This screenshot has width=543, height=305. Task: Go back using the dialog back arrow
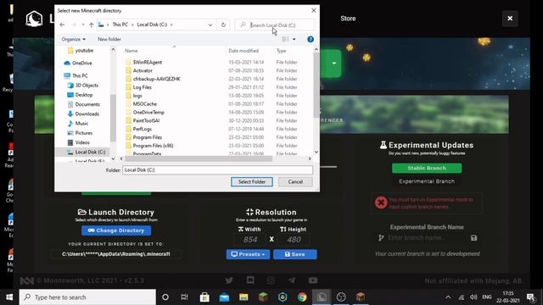click(62, 25)
